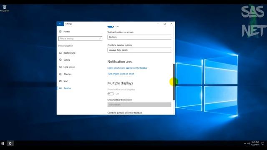267x150 pixels.
Task: Open the Home settings page
Action: pos(67,32)
